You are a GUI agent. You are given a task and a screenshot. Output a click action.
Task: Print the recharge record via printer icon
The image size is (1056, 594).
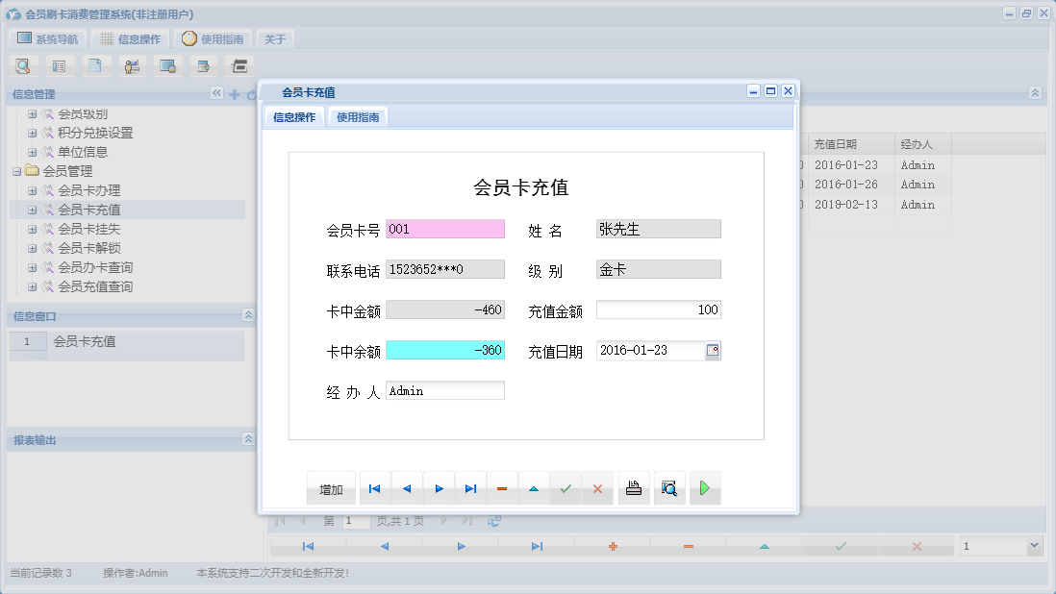[634, 488]
